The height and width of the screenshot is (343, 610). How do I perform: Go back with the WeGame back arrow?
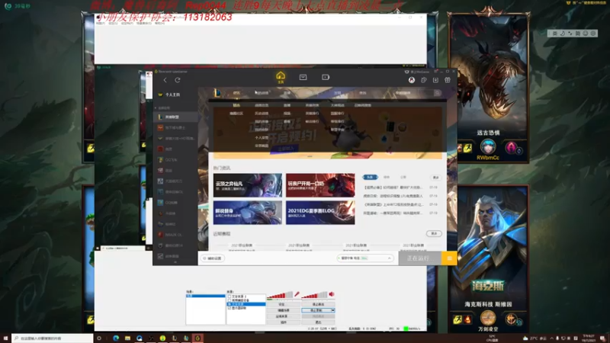(x=165, y=80)
